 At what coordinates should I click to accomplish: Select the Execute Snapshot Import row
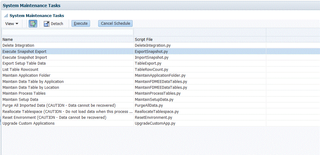click(25, 58)
